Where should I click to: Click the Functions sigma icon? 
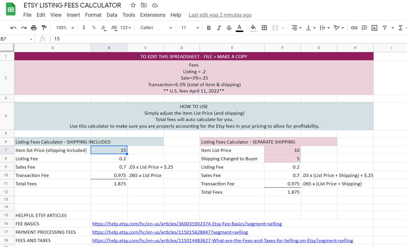[x=400, y=28]
